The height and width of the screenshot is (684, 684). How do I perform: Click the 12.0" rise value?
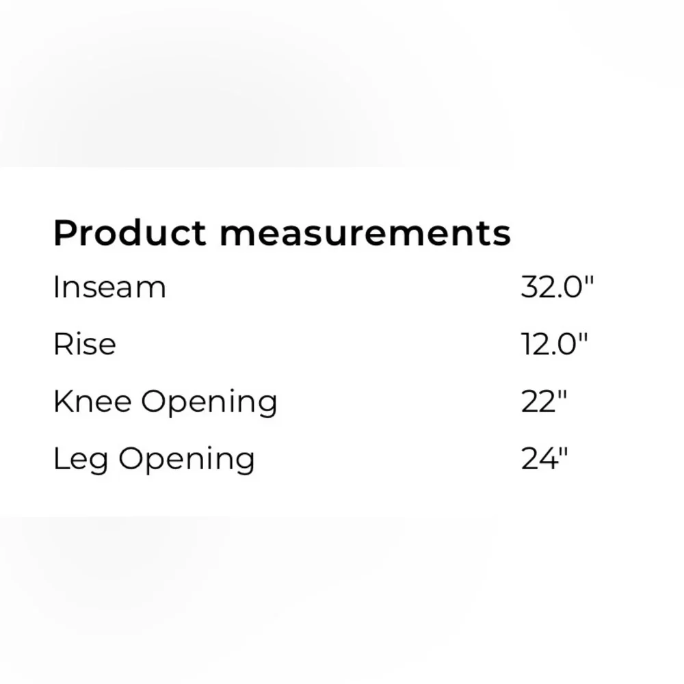coord(555,345)
